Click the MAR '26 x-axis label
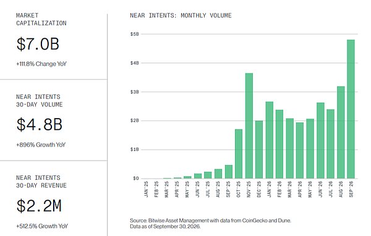Image resolution: width=371 pixels, height=236 pixels. pyautogui.click(x=289, y=189)
